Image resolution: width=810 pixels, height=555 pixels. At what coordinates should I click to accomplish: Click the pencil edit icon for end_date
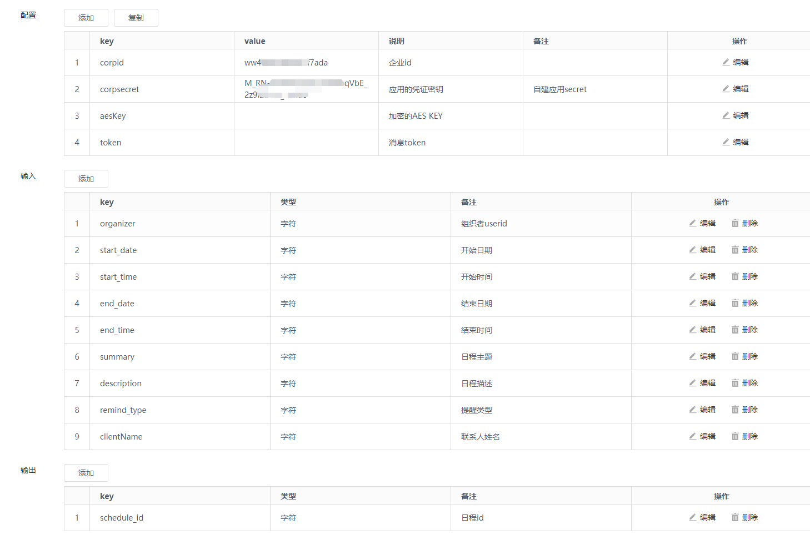(x=692, y=303)
